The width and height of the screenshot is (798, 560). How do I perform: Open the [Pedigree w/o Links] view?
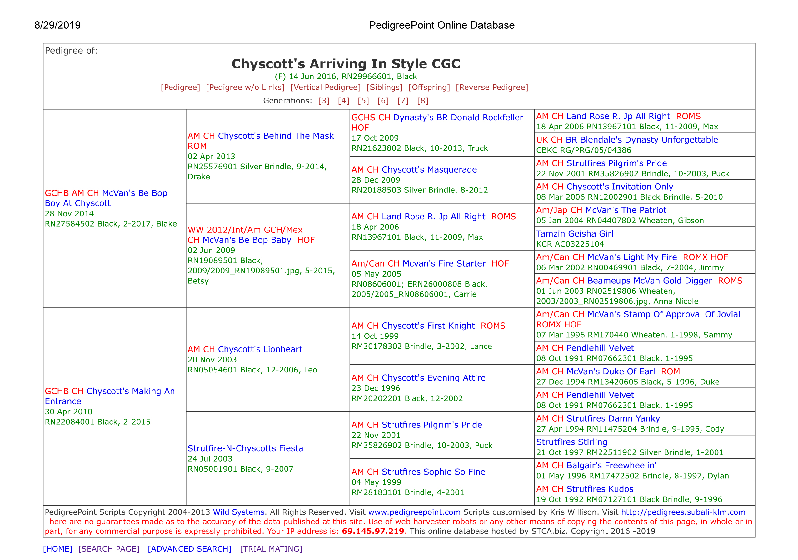tap(245, 87)
